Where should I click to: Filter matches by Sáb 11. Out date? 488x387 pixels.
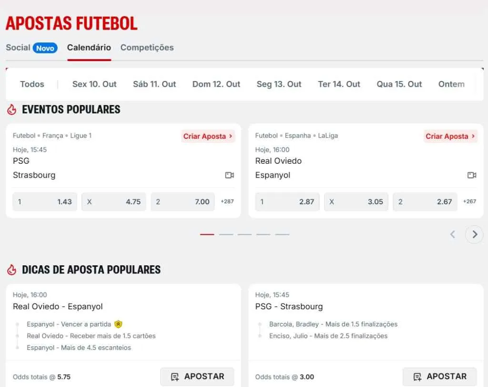click(154, 84)
